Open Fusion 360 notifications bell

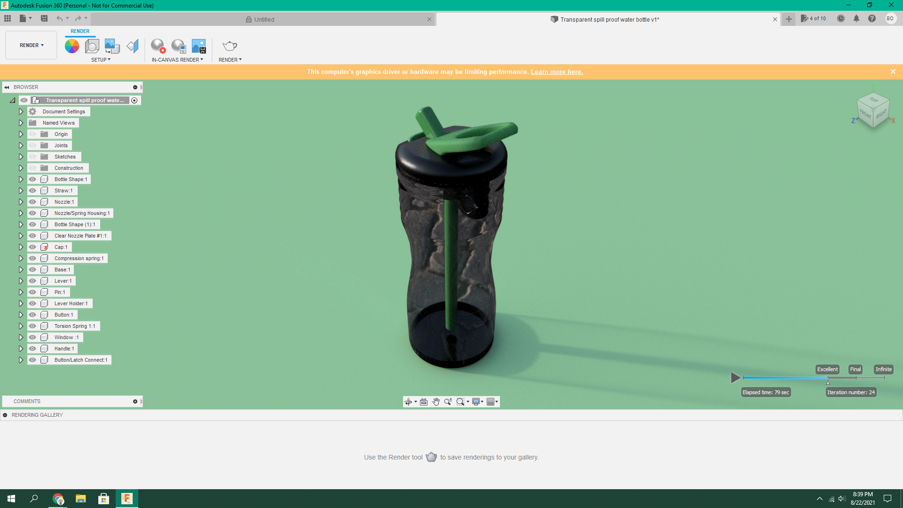857,19
